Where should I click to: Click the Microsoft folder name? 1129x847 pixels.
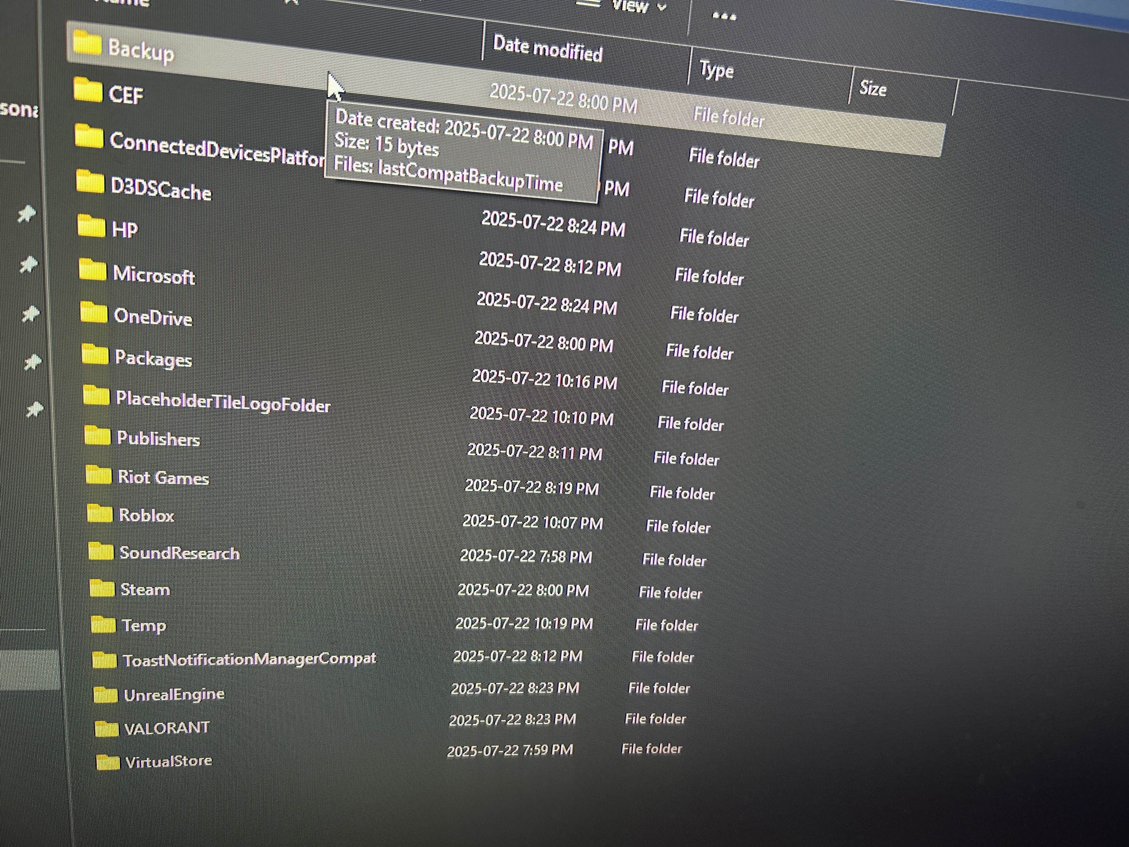tap(154, 275)
